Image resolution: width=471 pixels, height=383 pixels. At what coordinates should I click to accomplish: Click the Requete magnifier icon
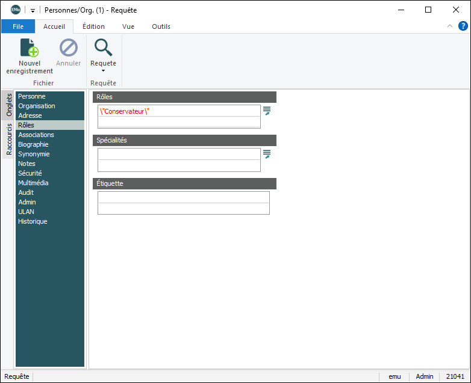(x=103, y=47)
